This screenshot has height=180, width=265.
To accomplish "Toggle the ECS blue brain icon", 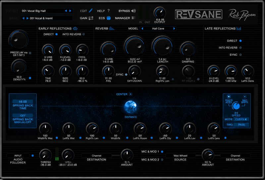I will [x=109, y=18].
